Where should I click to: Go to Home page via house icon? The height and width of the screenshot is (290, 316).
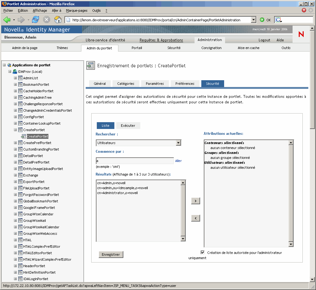[58, 19]
